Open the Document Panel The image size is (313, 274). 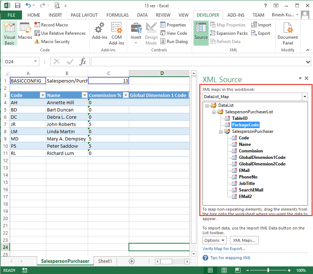287,33
